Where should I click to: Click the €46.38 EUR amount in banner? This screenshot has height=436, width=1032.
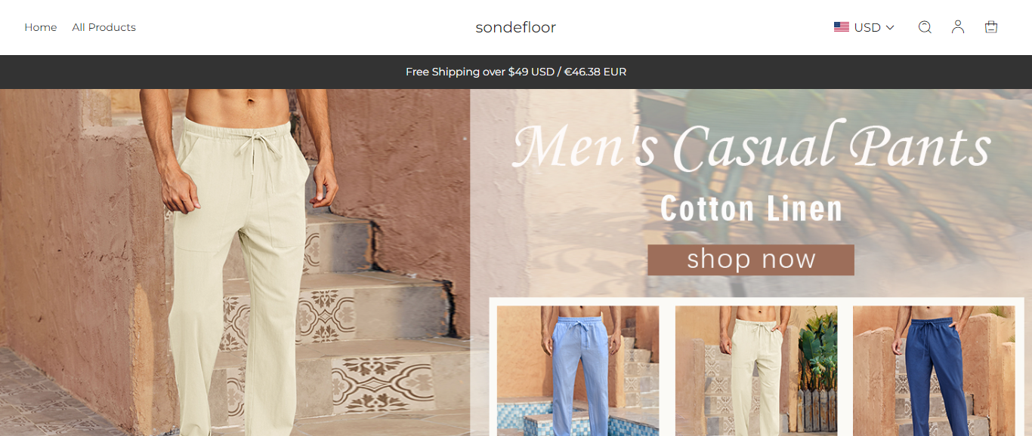(x=595, y=72)
